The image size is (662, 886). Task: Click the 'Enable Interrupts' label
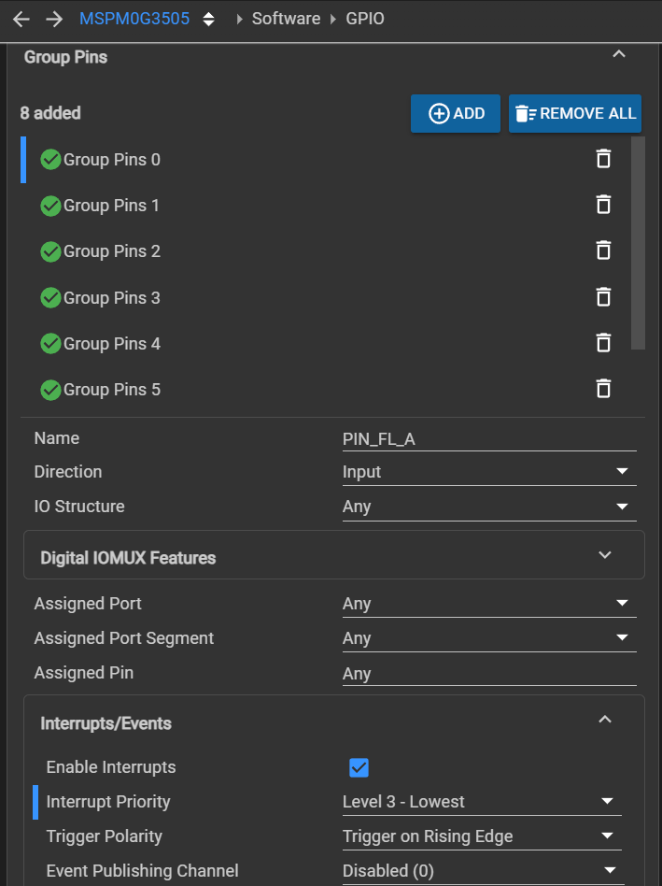(x=111, y=767)
